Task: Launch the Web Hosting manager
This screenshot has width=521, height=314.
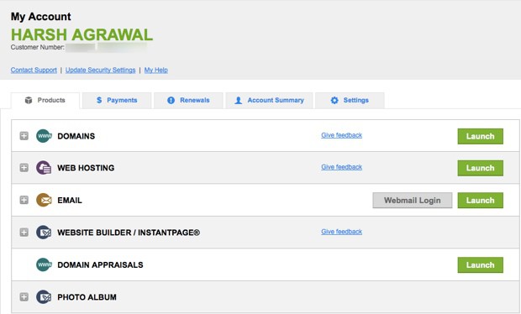Action: tap(480, 168)
